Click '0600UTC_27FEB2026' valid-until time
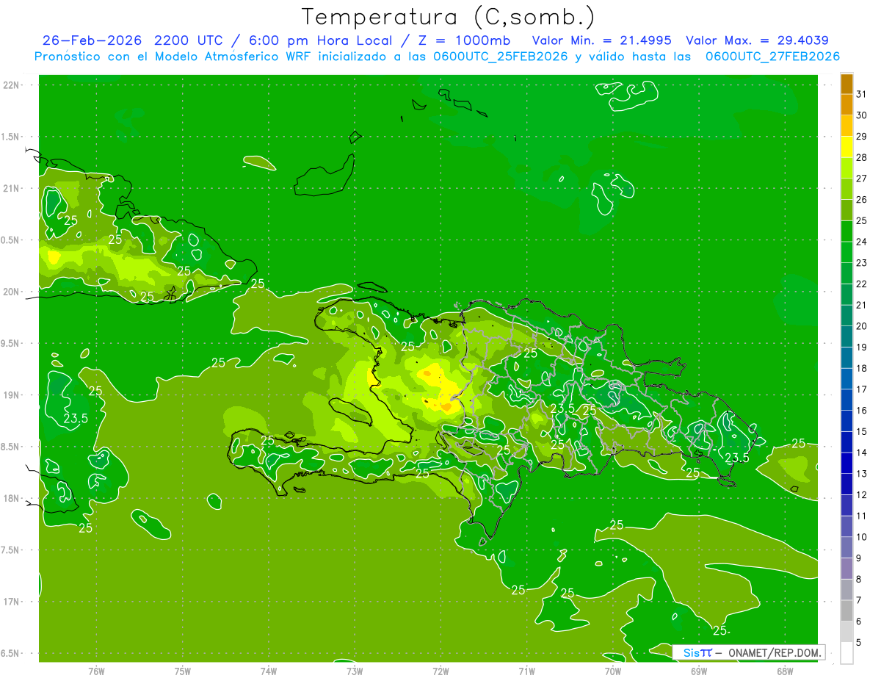 [x=772, y=57]
